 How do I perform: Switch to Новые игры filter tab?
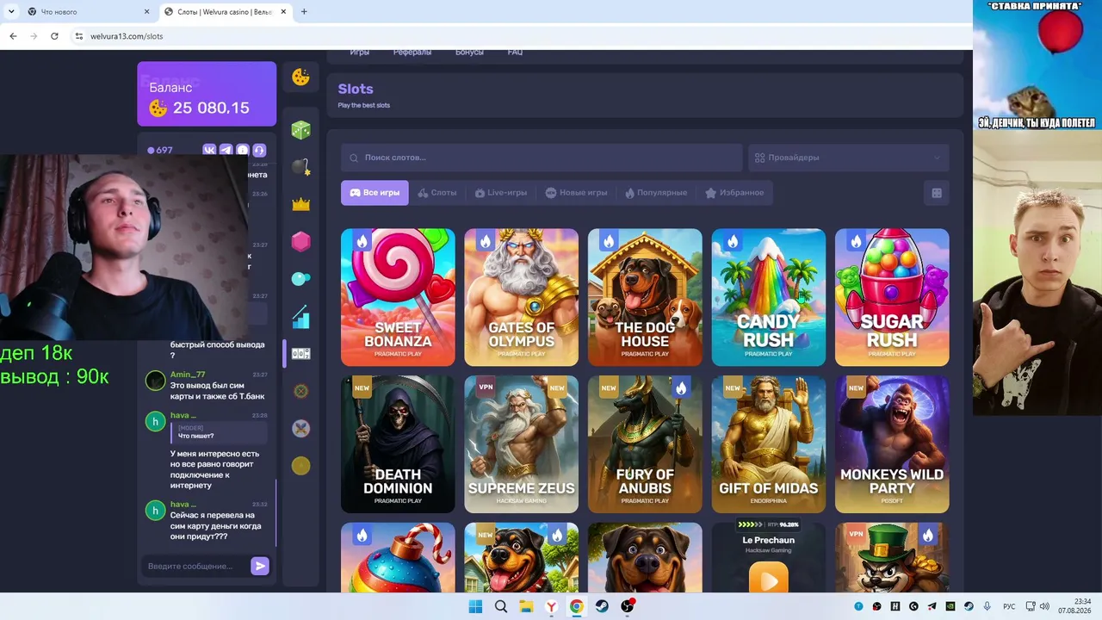pyautogui.click(x=576, y=193)
